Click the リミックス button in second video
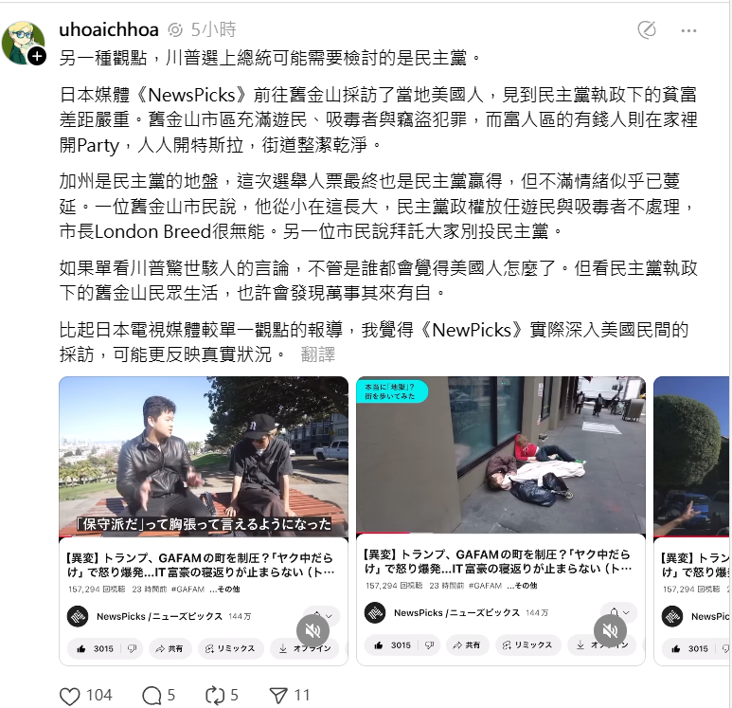The width and height of the screenshot is (732, 708). pyautogui.click(x=527, y=644)
